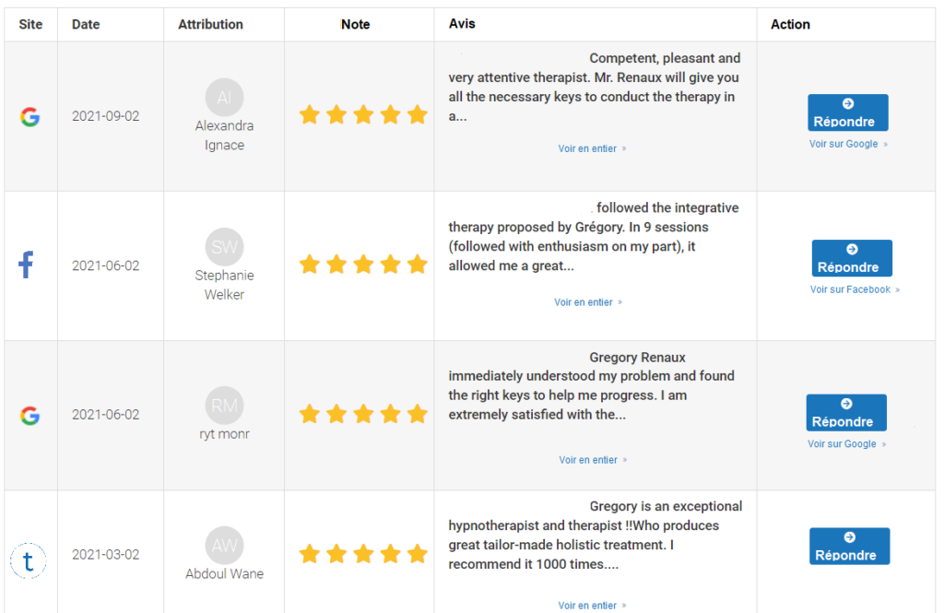Click Répondre for ryt monr's review
The height and width of the screenshot is (613, 944).
coord(846,412)
